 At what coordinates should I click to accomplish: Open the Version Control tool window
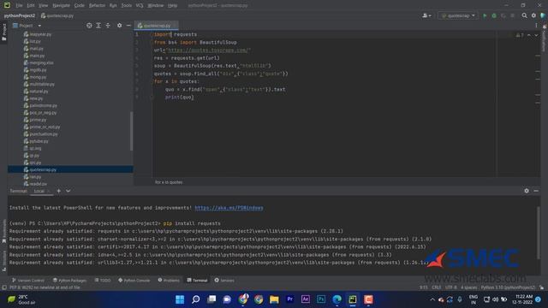[x=28, y=281]
